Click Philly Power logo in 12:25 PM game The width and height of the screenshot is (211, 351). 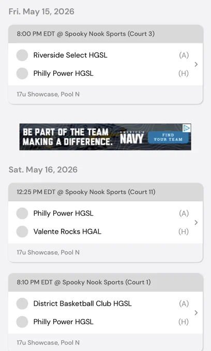(22, 213)
